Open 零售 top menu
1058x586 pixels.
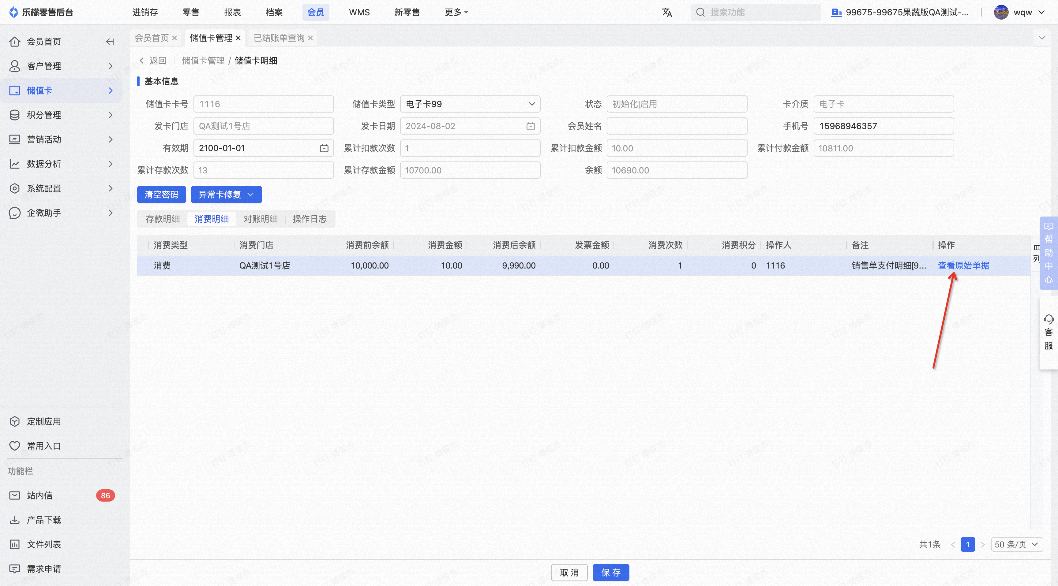point(191,12)
